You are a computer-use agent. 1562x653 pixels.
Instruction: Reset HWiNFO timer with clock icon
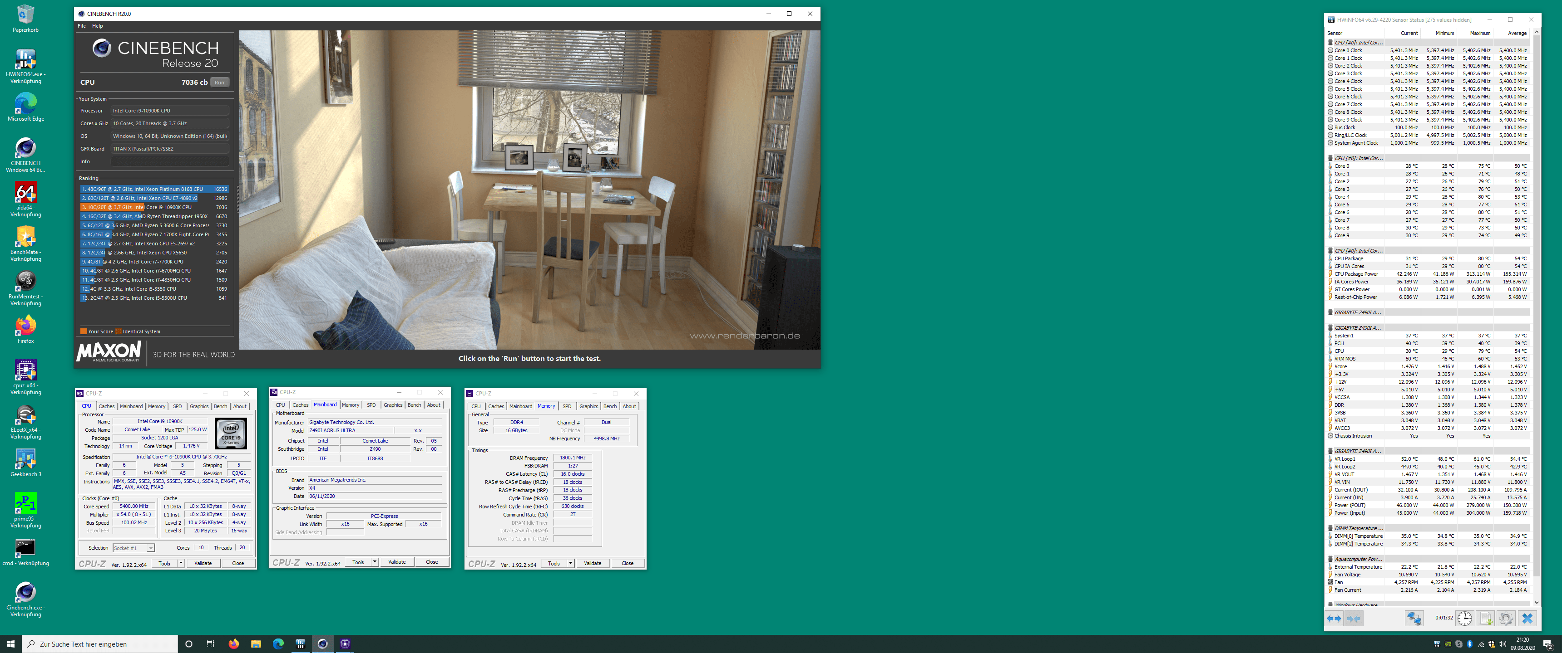coord(1465,619)
